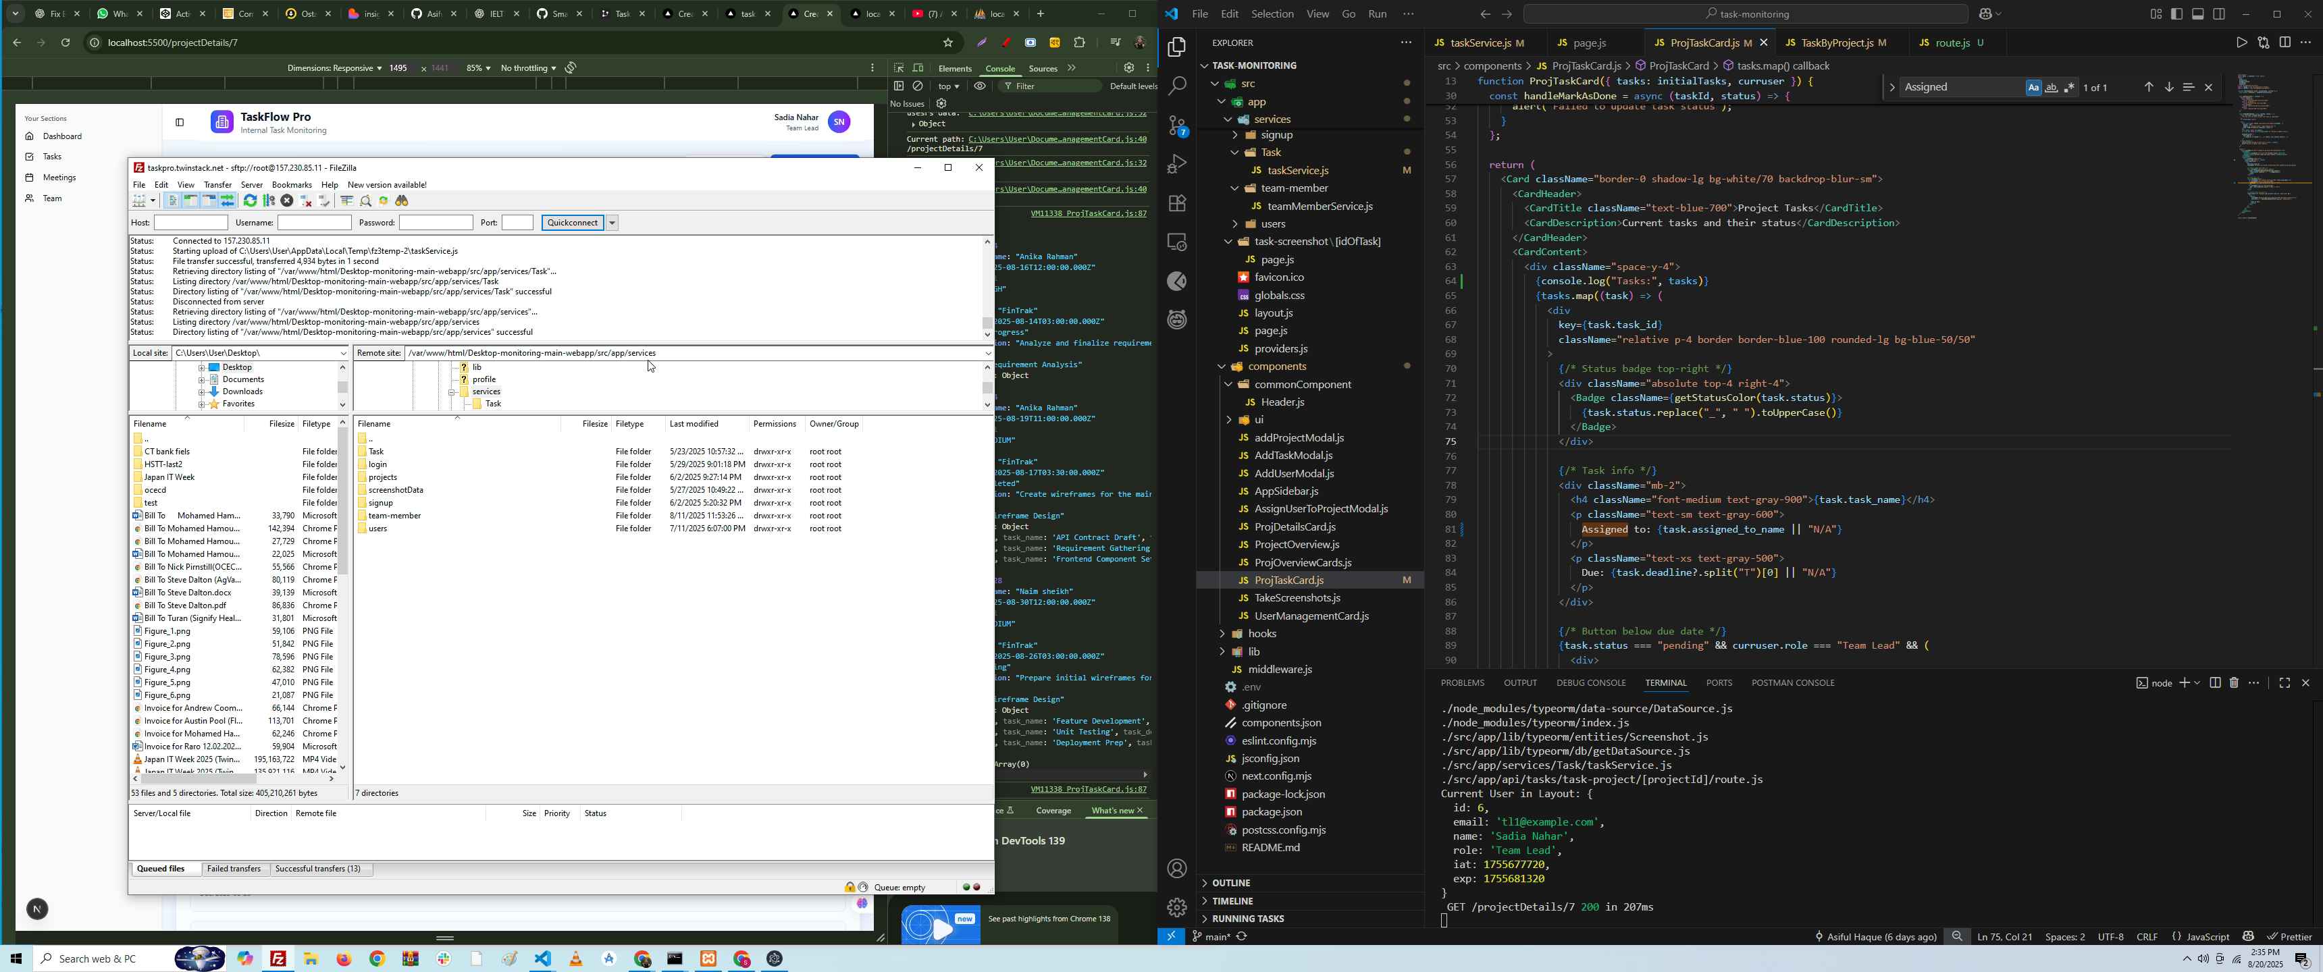Open VS Code Source Control view
The height and width of the screenshot is (972, 2323).
1177,126
